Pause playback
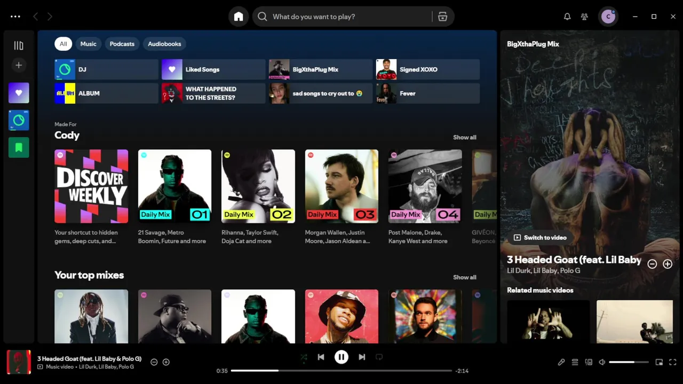This screenshot has width=683, height=384. (x=341, y=357)
